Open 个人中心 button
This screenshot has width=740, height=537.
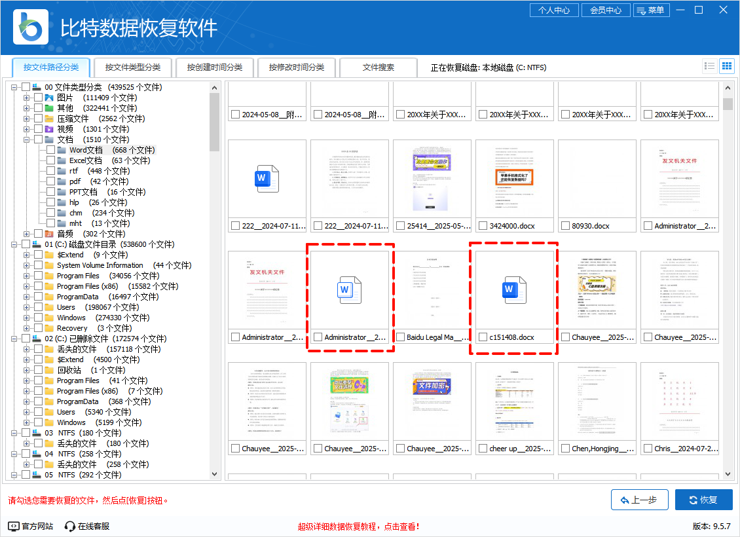554,10
